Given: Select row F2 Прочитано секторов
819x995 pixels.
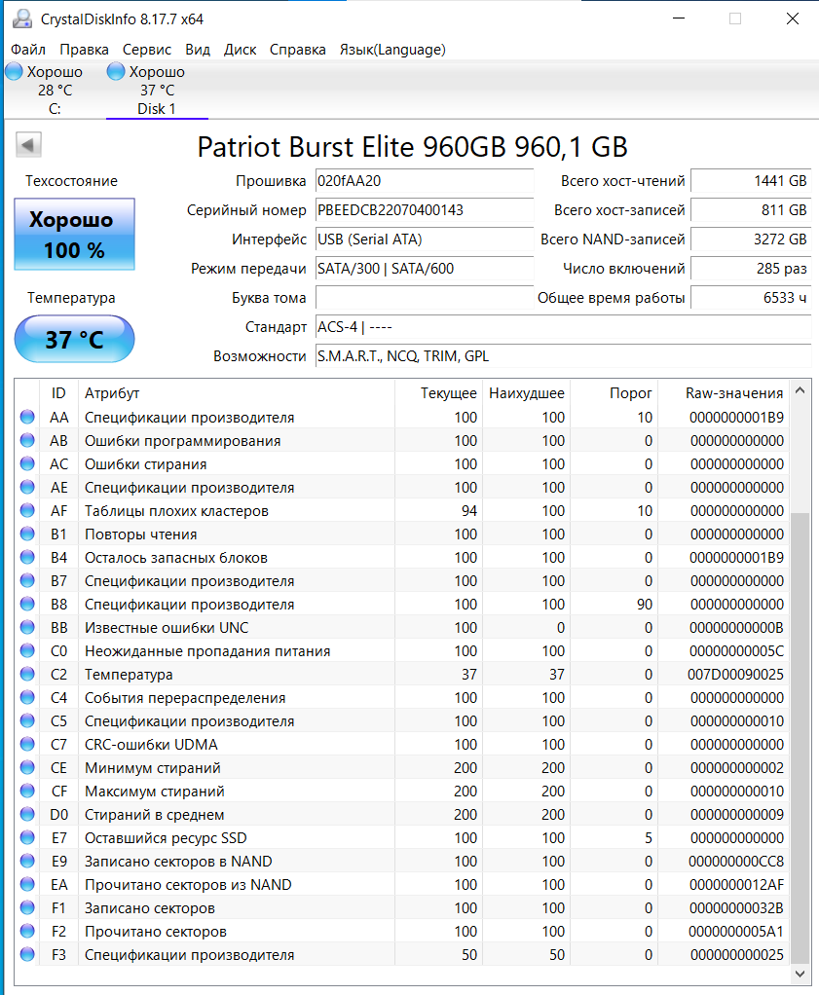Looking at the screenshot, I should click(402, 931).
